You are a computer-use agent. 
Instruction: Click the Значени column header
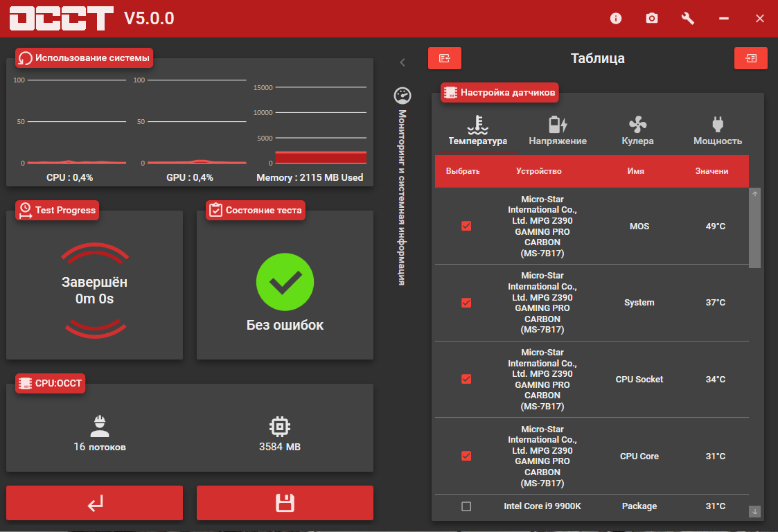711,171
